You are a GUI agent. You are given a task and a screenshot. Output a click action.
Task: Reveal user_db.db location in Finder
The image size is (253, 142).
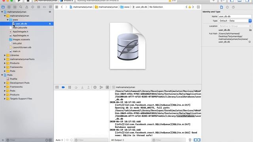click(x=250, y=30)
